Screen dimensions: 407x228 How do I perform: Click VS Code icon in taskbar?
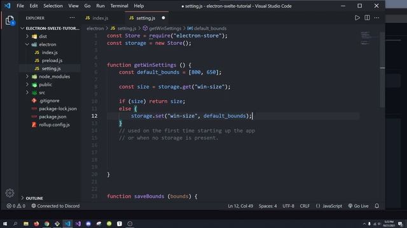(67, 224)
